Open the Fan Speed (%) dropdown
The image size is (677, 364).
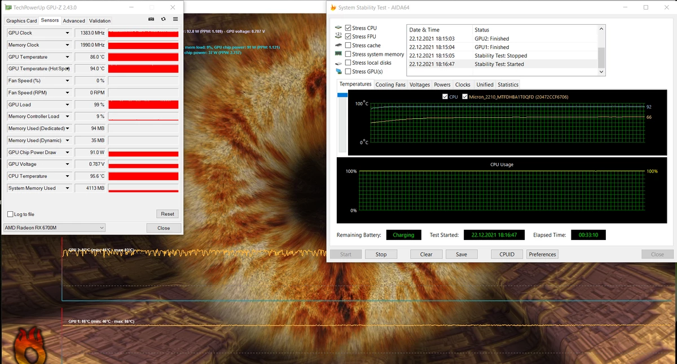point(69,80)
